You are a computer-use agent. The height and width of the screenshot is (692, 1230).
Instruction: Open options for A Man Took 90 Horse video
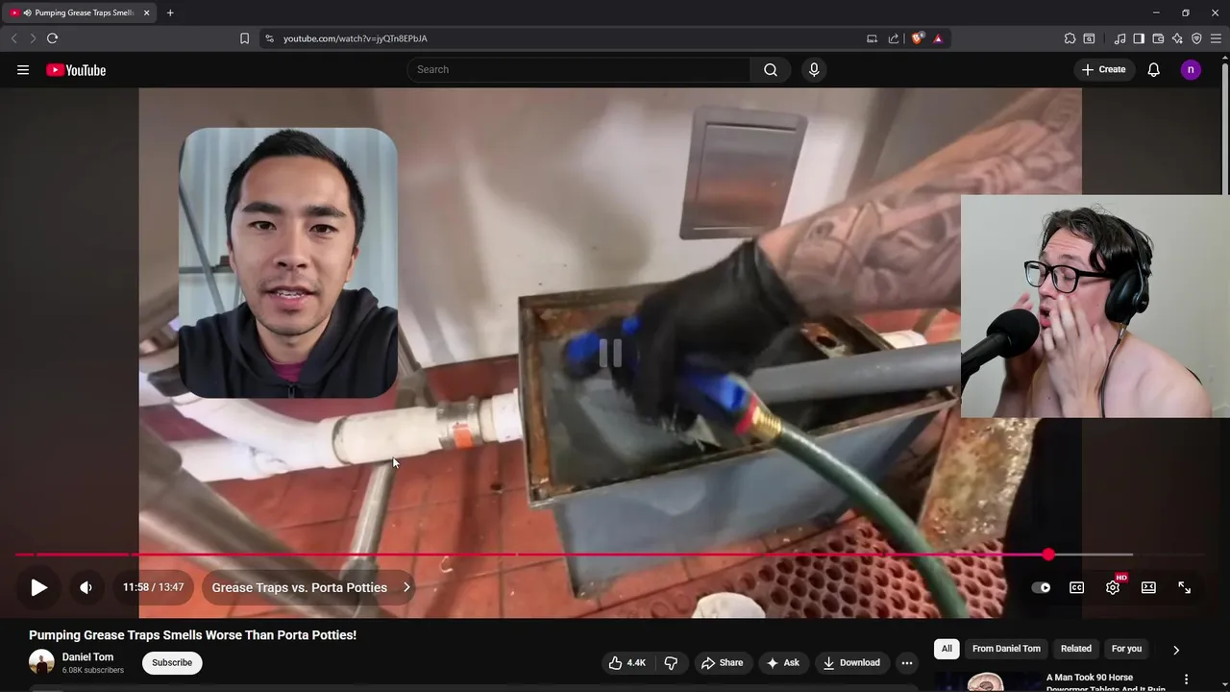(1186, 680)
